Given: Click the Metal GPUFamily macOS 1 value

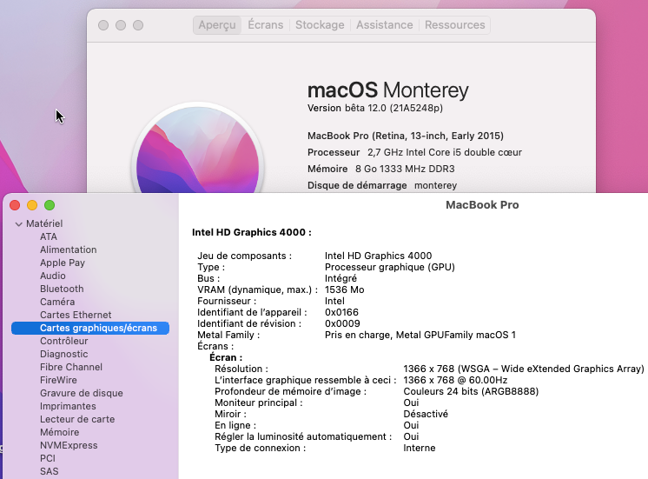Looking at the screenshot, I should [420, 335].
